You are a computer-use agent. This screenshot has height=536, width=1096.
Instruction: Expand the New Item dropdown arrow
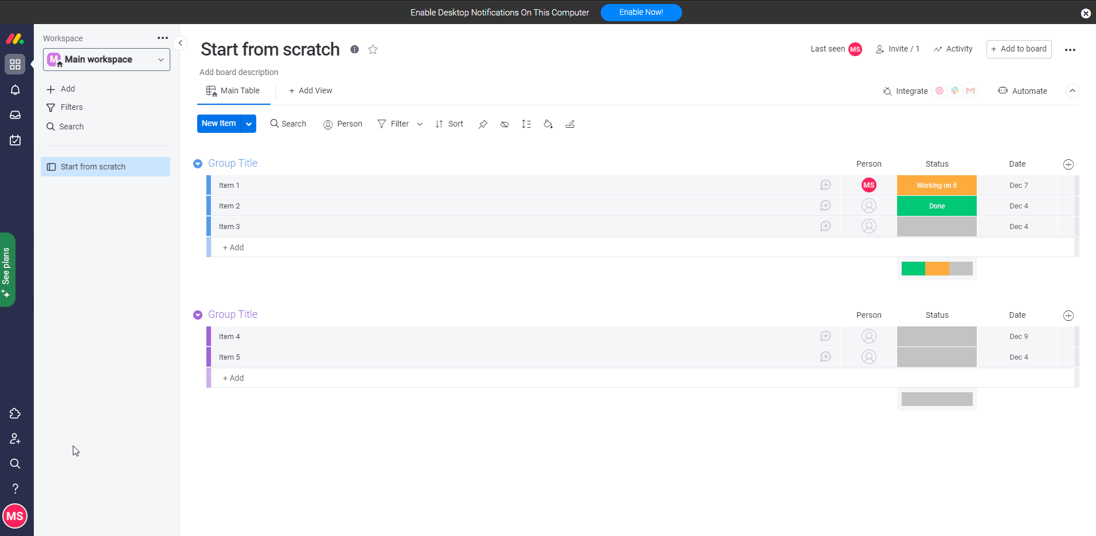click(249, 124)
